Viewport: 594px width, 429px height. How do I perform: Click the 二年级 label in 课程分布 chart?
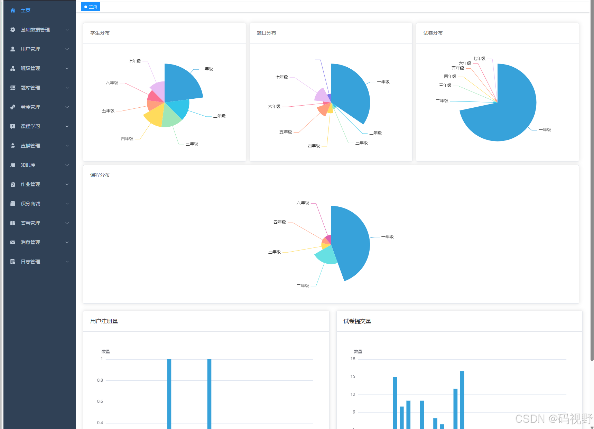[x=303, y=286]
